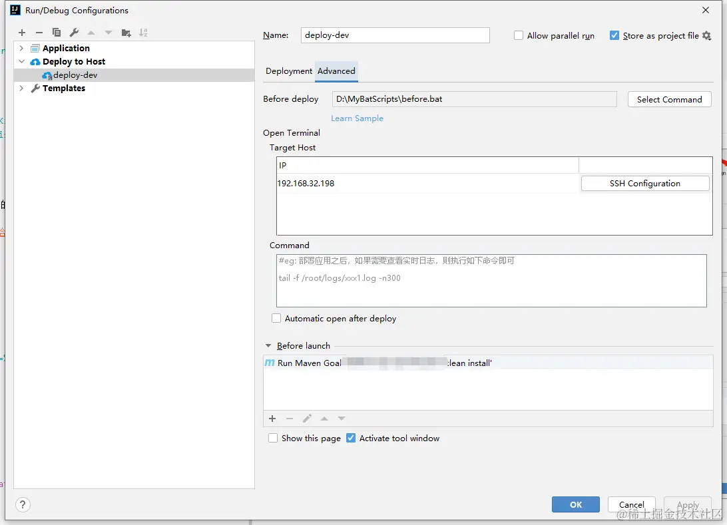Click the Maven icon in Run Maven Goal row
The image size is (727, 525).
pos(270,363)
